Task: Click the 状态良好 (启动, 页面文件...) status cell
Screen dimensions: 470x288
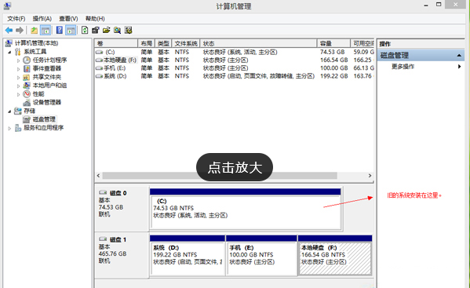Action: click(259, 76)
